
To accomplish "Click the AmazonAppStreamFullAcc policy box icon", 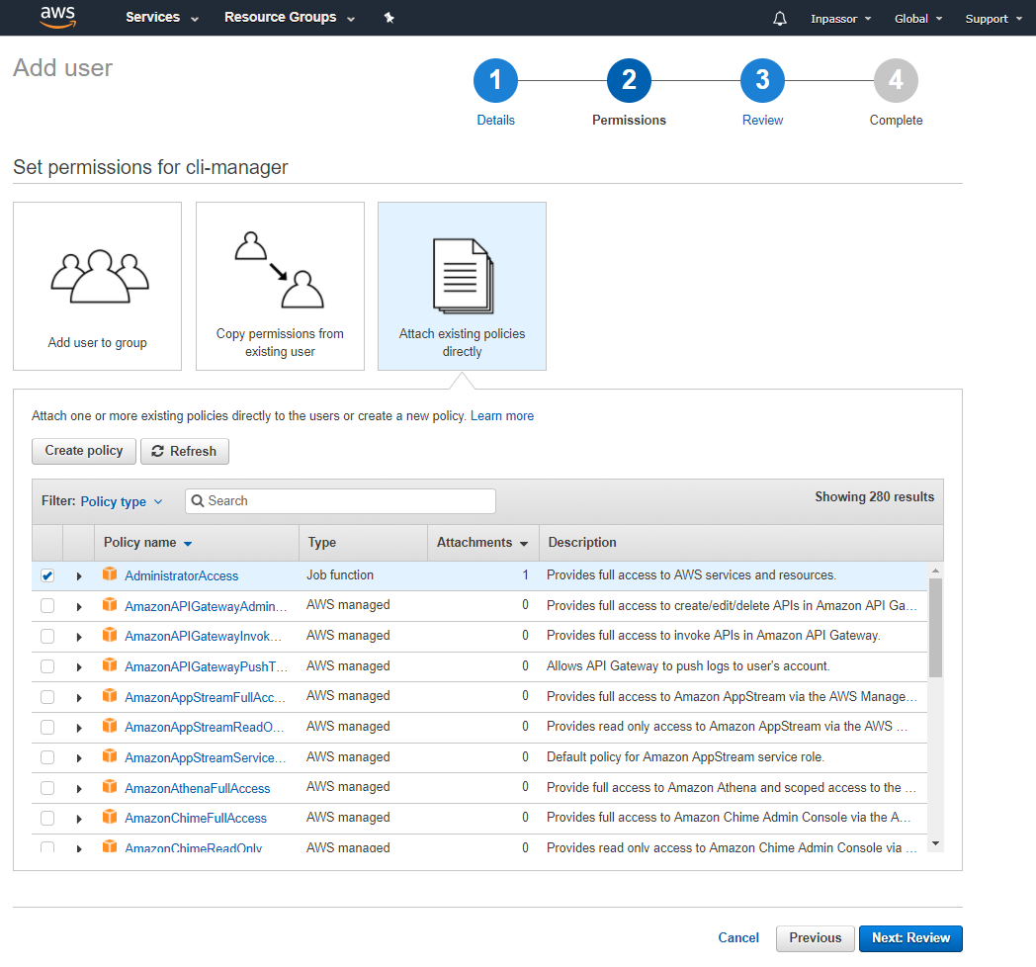I will point(110,695).
